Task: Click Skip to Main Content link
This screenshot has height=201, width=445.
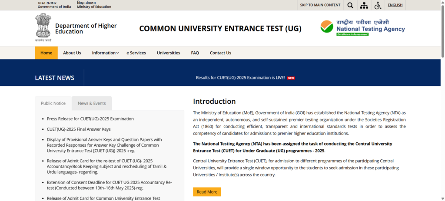Action: [320, 5]
